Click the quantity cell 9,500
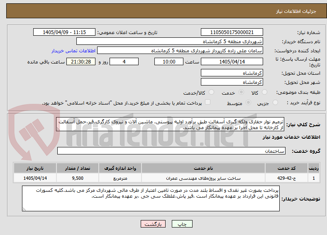327x235 pixels. click(78, 178)
